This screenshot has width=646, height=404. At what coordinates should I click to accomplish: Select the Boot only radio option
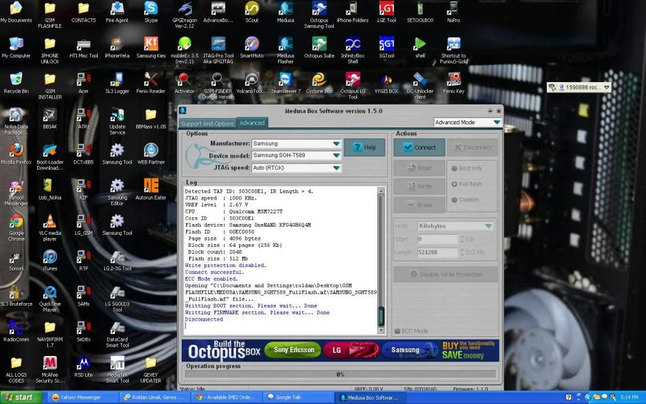pos(466,168)
